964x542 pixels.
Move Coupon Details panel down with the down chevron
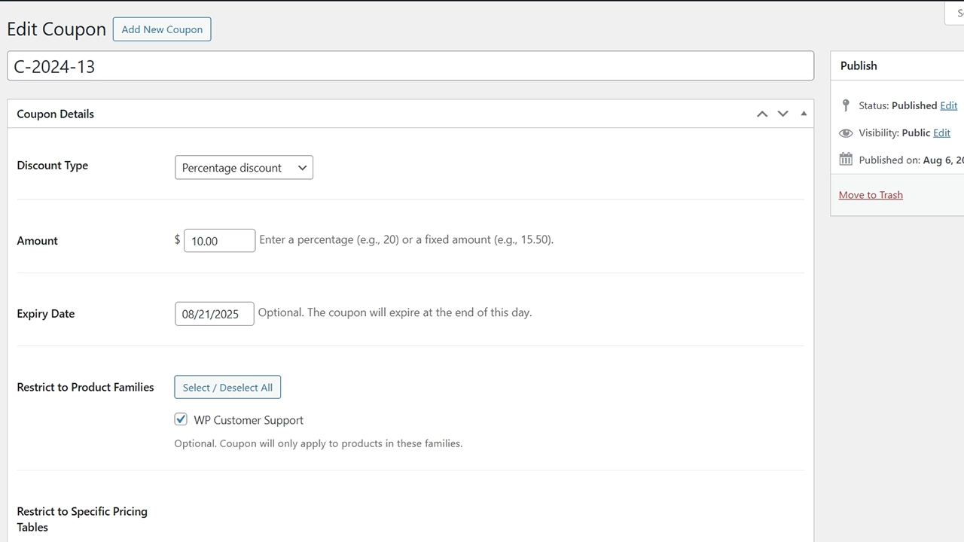click(782, 114)
